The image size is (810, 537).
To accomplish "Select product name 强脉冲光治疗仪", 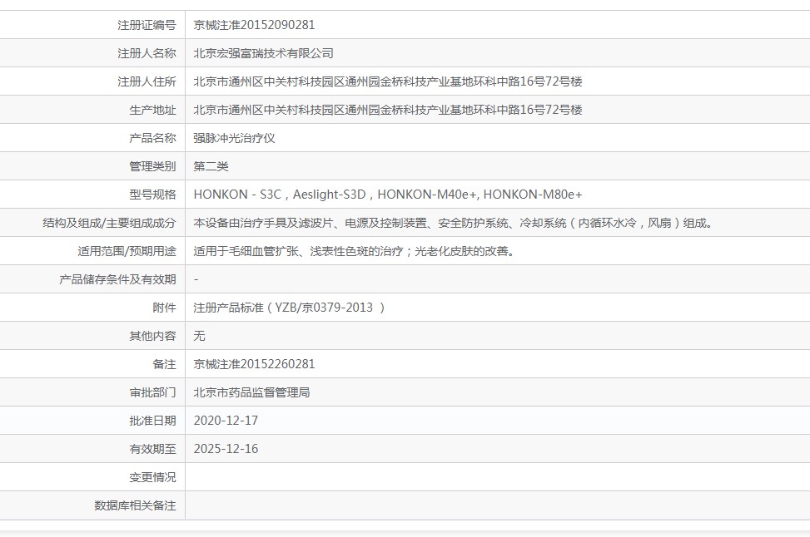I will [234, 138].
